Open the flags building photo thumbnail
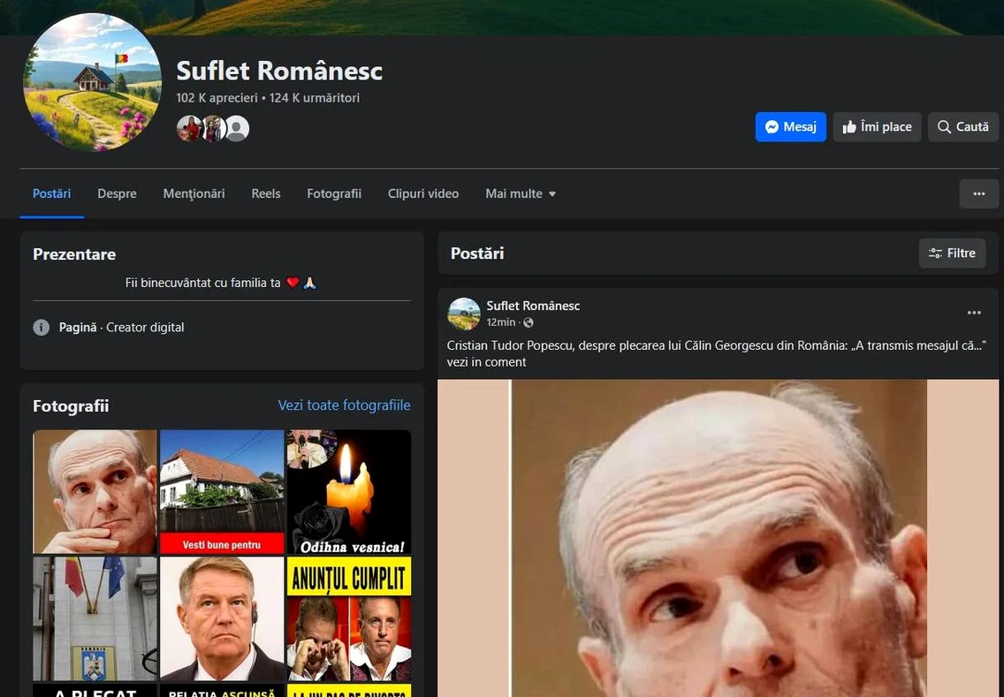Viewport: 1004px width, 697px height. (95, 618)
